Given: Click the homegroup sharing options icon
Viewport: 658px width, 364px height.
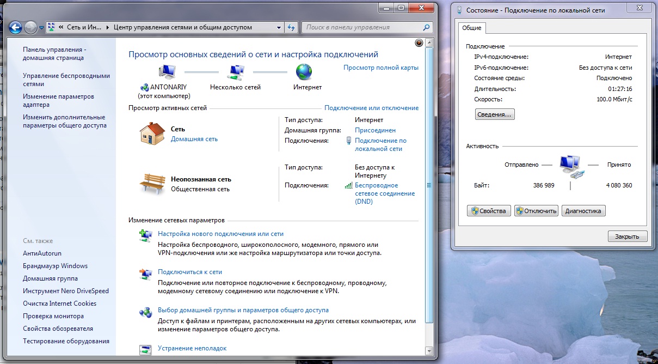Looking at the screenshot, I should [x=145, y=312].
